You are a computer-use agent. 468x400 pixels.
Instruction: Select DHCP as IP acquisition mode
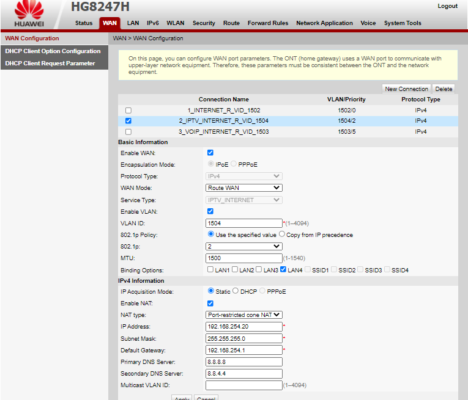(236, 291)
